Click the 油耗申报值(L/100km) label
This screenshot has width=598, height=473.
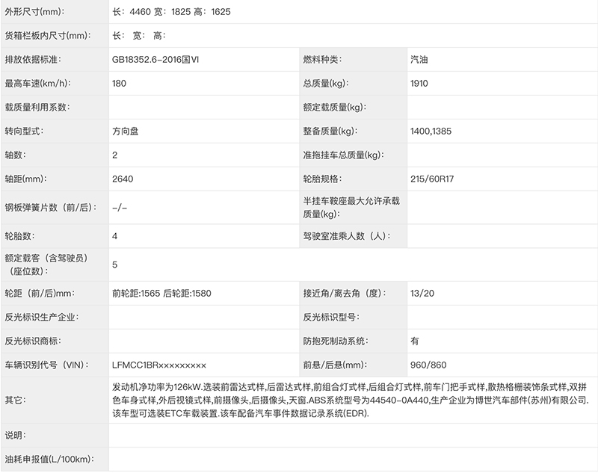point(49,460)
